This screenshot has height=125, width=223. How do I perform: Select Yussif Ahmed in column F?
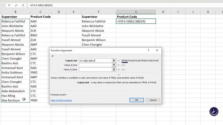tap(99, 35)
